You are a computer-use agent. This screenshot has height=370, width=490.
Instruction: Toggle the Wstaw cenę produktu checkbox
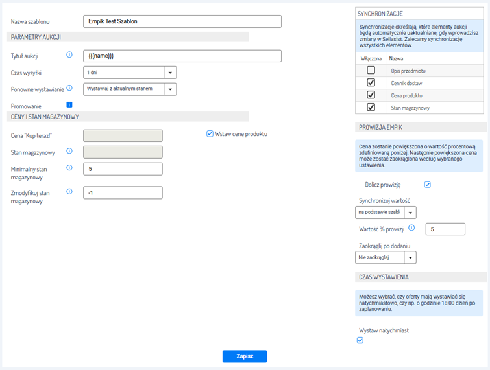pos(210,134)
